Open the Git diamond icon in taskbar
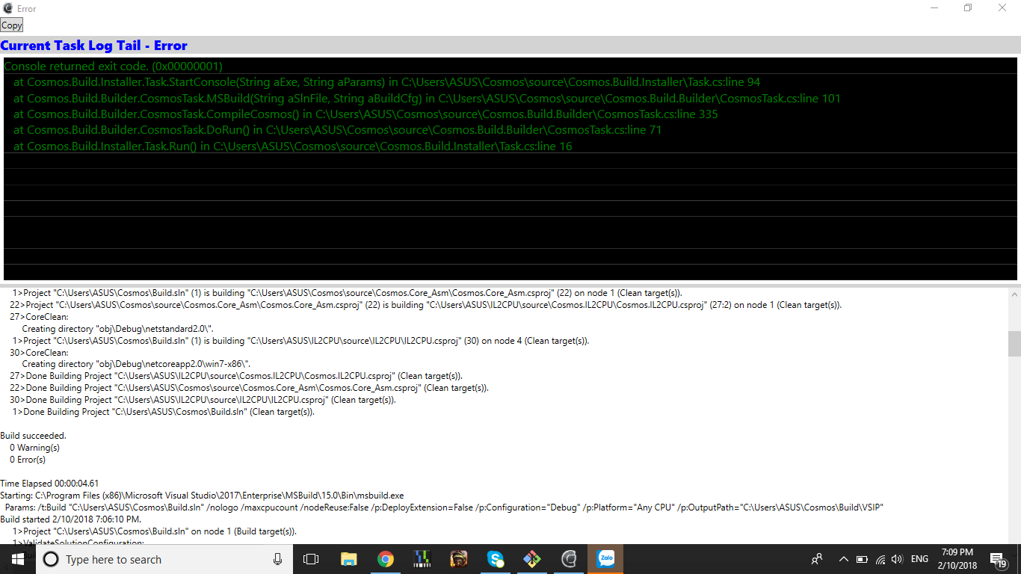Screen dimensions: 1021x574 (531, 559)
